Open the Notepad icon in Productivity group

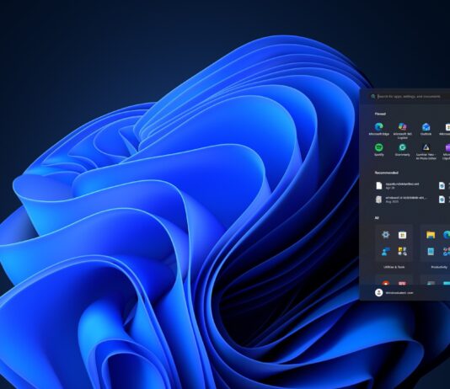(x=431, y=252)
